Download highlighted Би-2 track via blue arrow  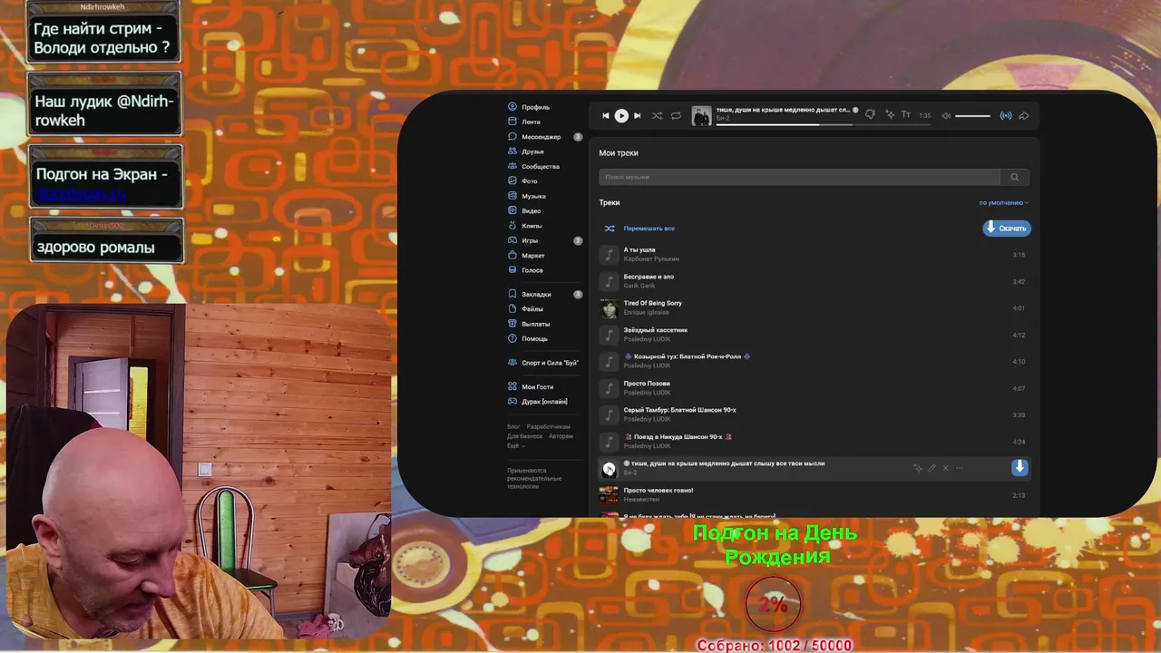[1020, 467]
